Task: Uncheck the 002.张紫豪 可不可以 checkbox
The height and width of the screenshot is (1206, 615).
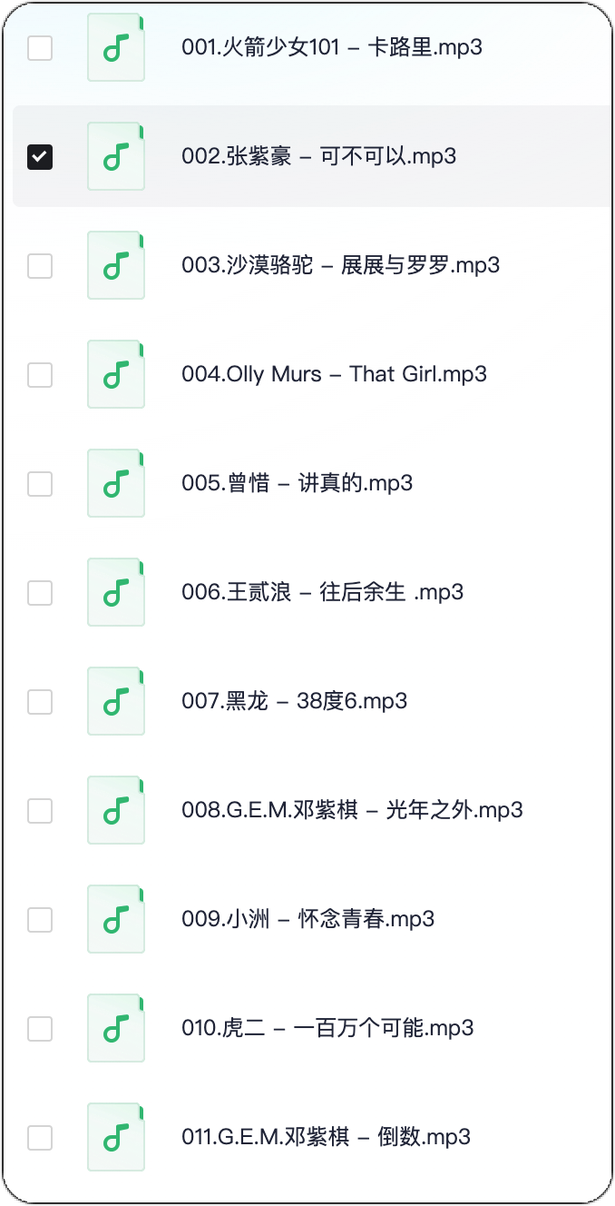Action: [x=40, y=156]
